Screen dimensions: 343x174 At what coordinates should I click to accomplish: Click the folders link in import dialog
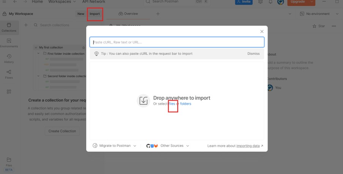(x=186, y=104)
